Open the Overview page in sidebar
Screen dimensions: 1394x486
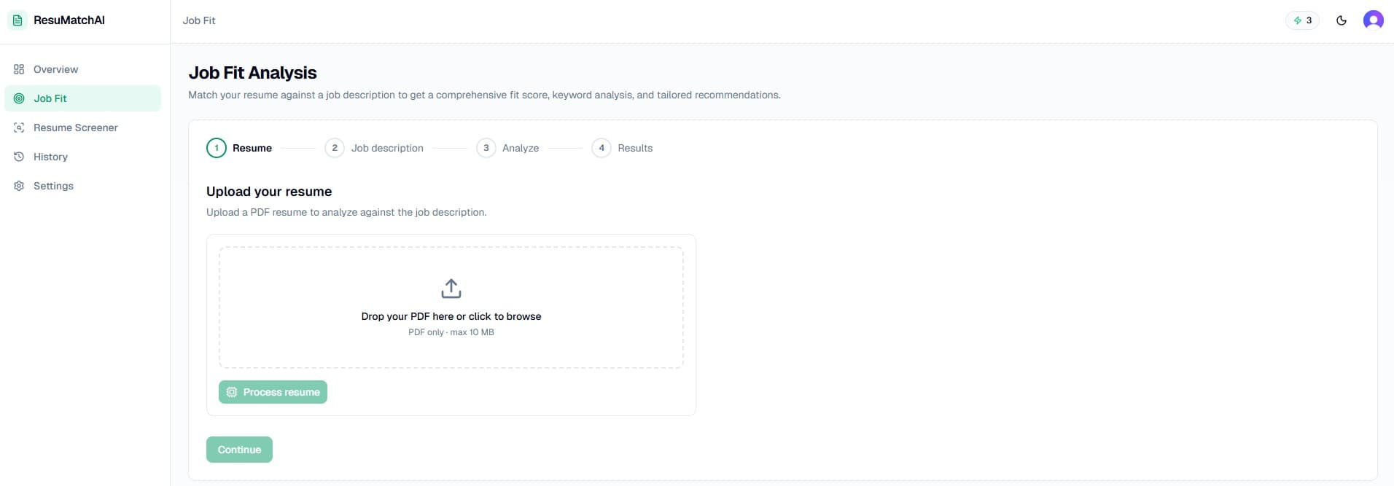[x=82, y=69]
